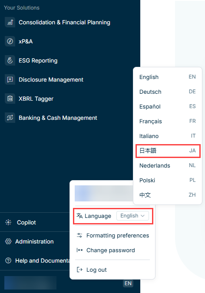Switch language to 中文
205x293 pixels.
point(168,195)
